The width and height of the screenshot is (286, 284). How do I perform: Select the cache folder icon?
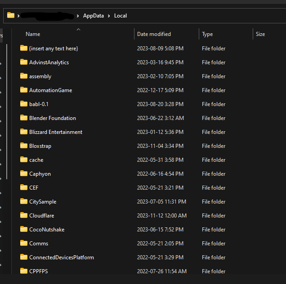pyautogui.click(x=24, y=160)
